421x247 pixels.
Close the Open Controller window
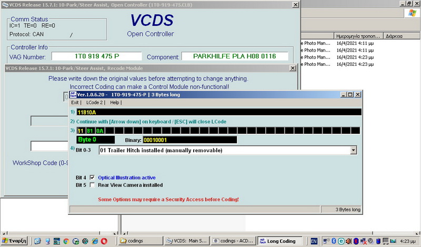[x=296, y=5]
